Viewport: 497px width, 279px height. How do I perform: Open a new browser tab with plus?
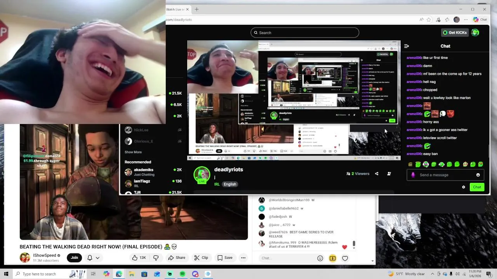click(196, 9)
